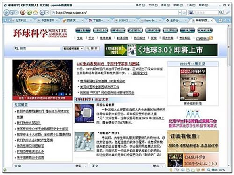
Task: Open the dropdown arrow beside undo button
Action: click(47, 12)
